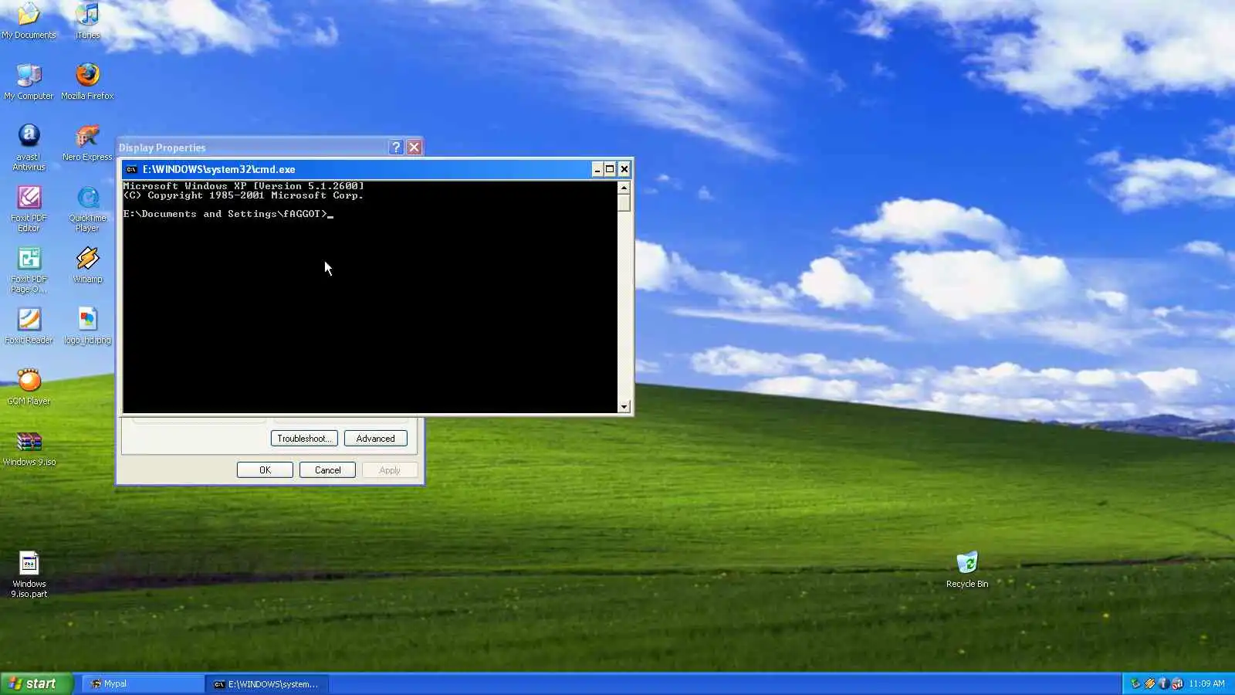The image size is (1235, 695).
Task: Click the cmd window scroll-up arrow
Action: point(624,188)
